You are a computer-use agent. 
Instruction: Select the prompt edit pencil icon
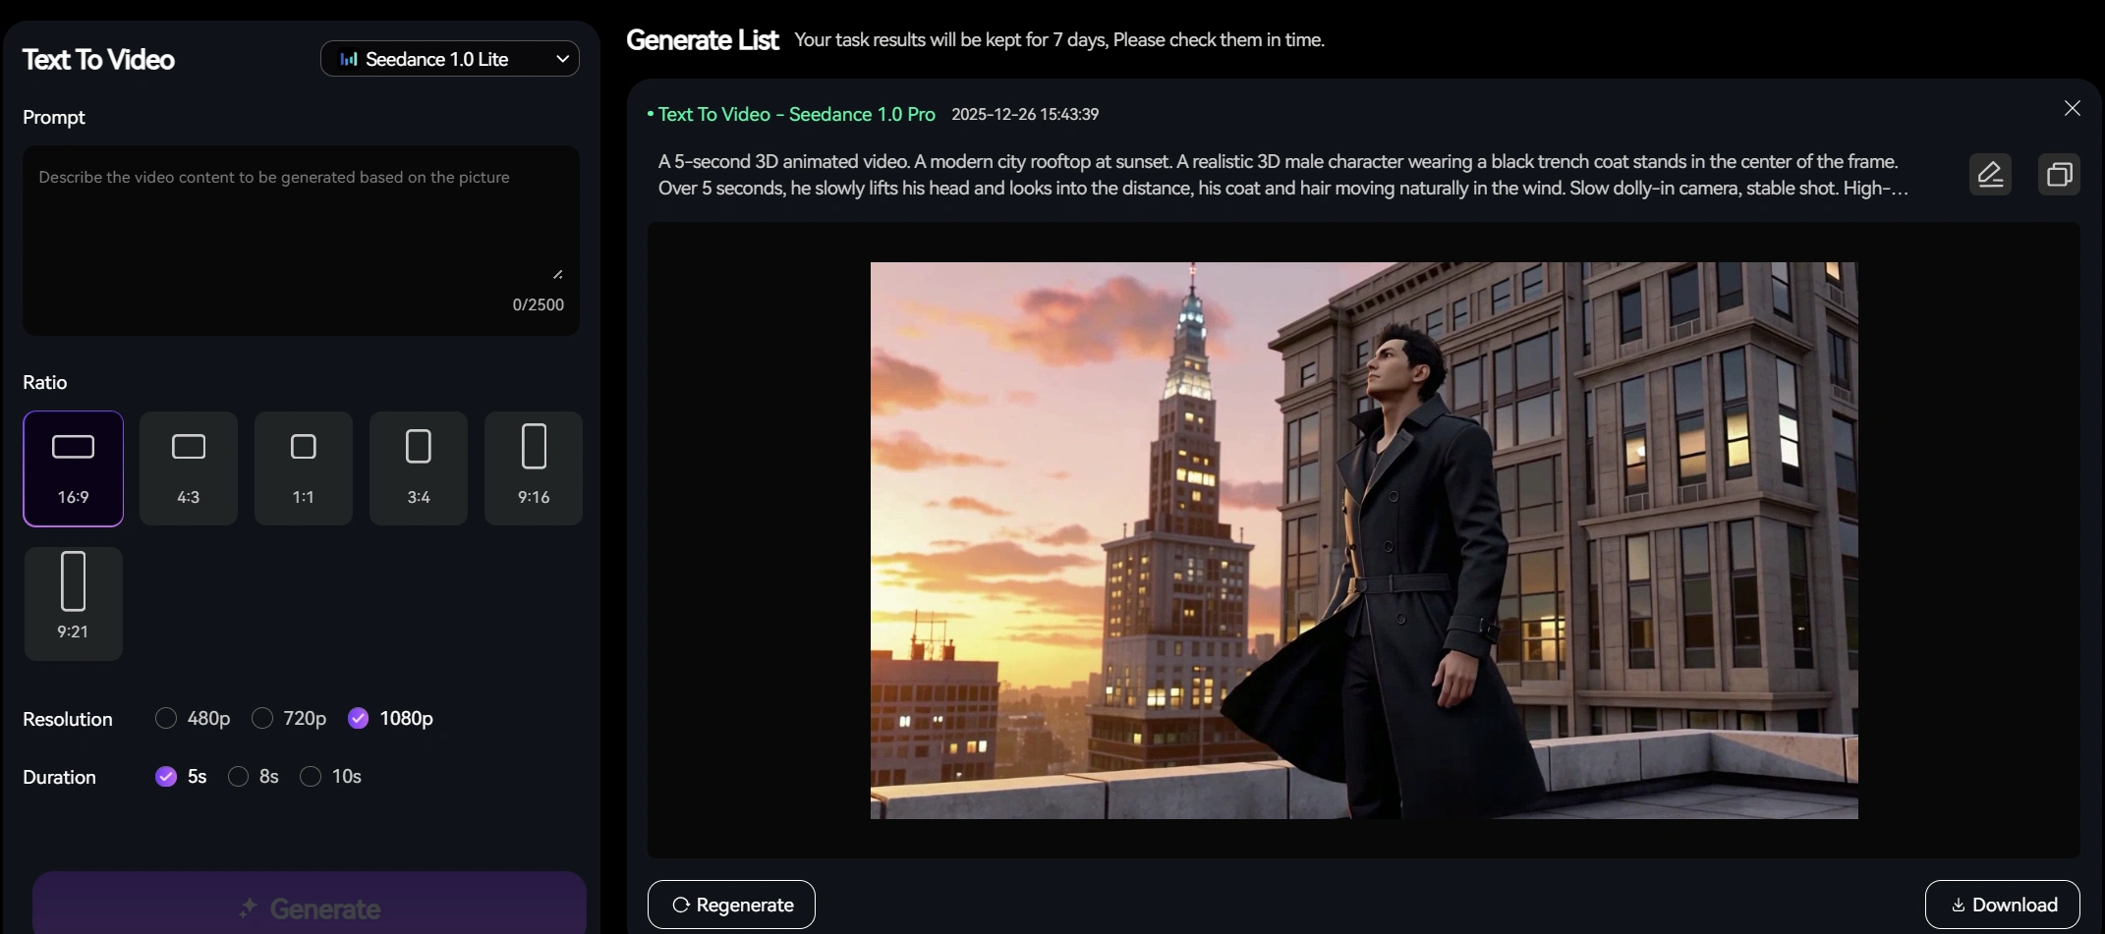[x=1991, y=174]
